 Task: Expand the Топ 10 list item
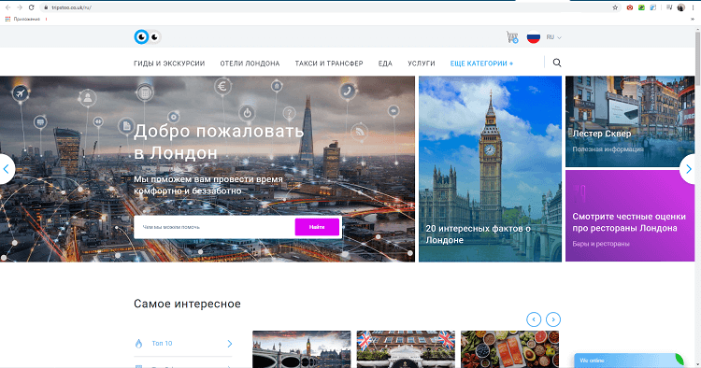pos(183,344)
